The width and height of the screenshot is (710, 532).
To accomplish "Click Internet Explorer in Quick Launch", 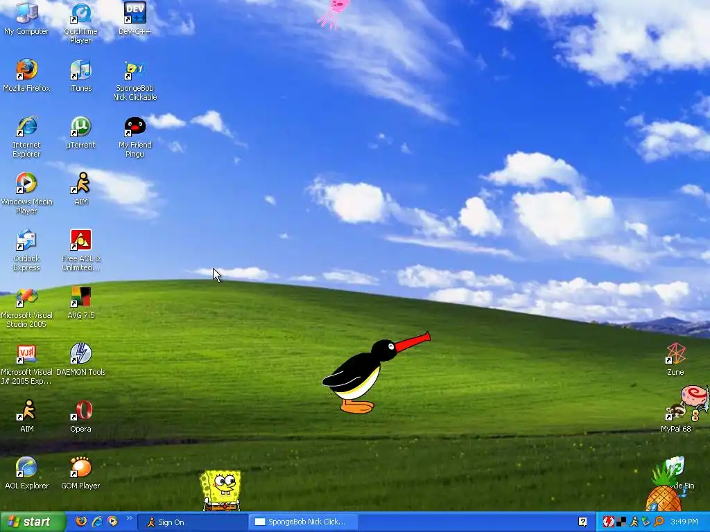I will coord(97,522).
